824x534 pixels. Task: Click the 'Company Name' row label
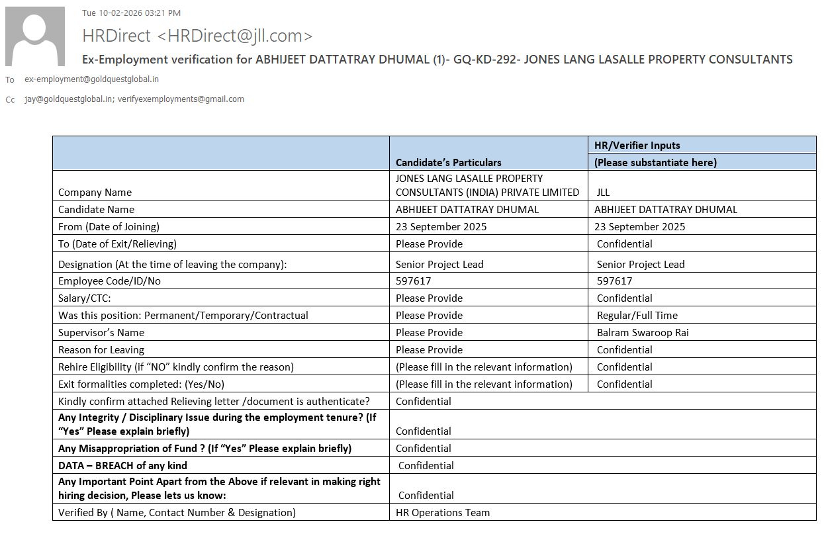tap(95, 193)
